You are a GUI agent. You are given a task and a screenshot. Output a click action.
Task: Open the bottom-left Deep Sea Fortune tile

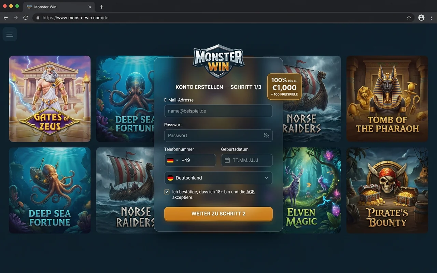[50, 190]
